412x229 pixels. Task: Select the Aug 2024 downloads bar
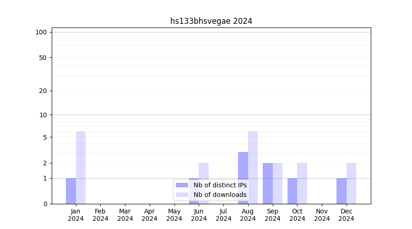[x=253, y=168]
